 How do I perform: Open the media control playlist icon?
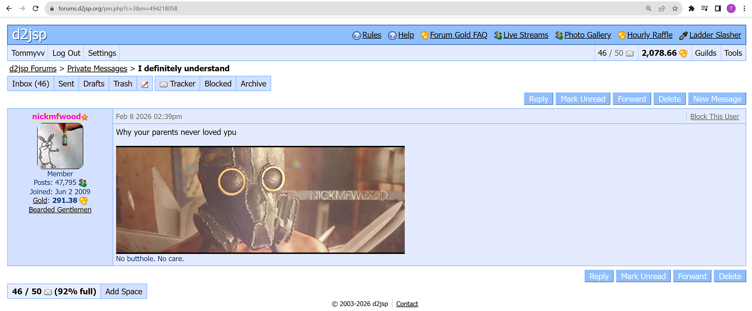click(705, 8)
